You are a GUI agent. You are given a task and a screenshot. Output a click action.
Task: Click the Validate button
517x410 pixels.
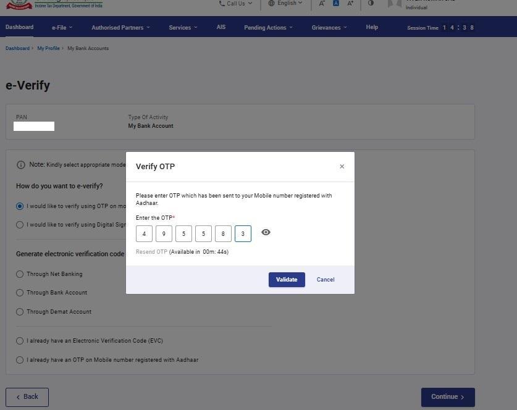pos(287,280)
